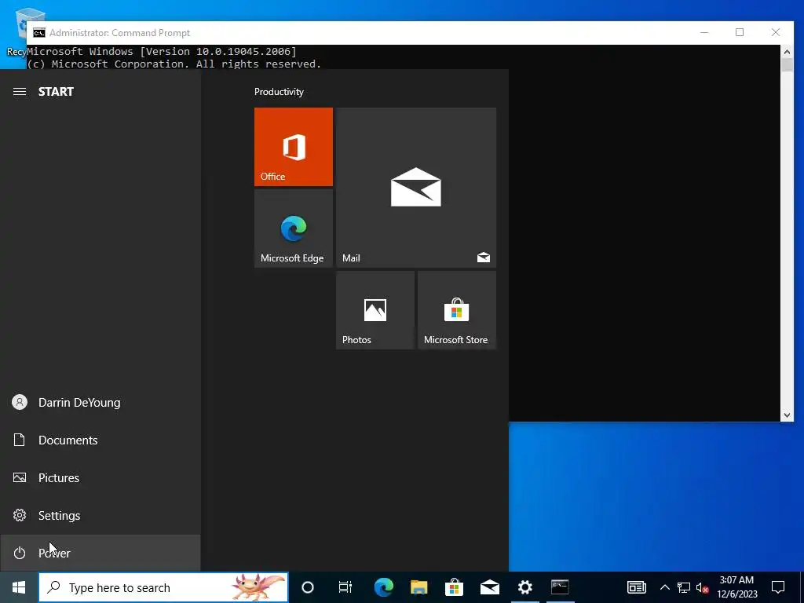804x603 pixels.
Task: Launch Edge from the taskbar
Action: click(x=383, y=587)
